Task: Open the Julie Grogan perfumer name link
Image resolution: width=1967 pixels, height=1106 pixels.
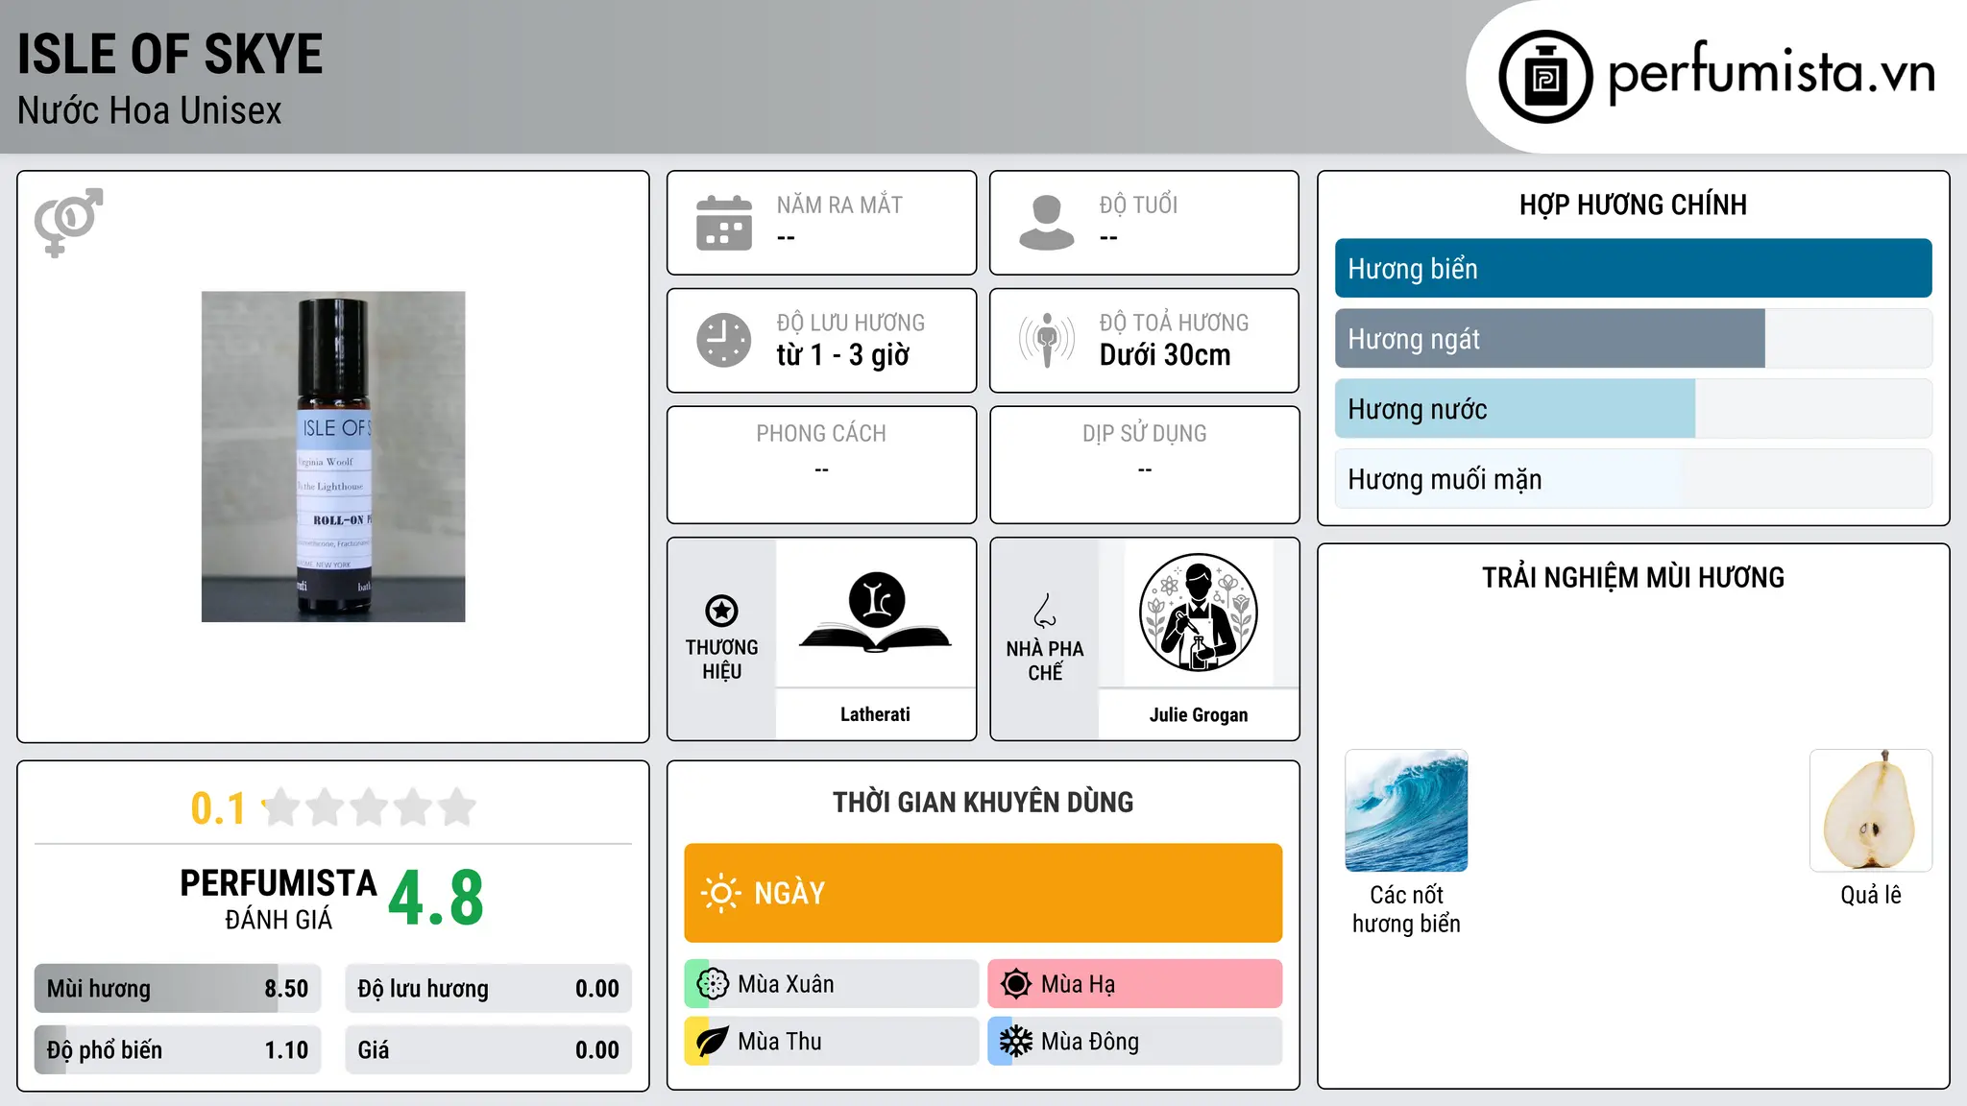Action: pos(1199,714)
